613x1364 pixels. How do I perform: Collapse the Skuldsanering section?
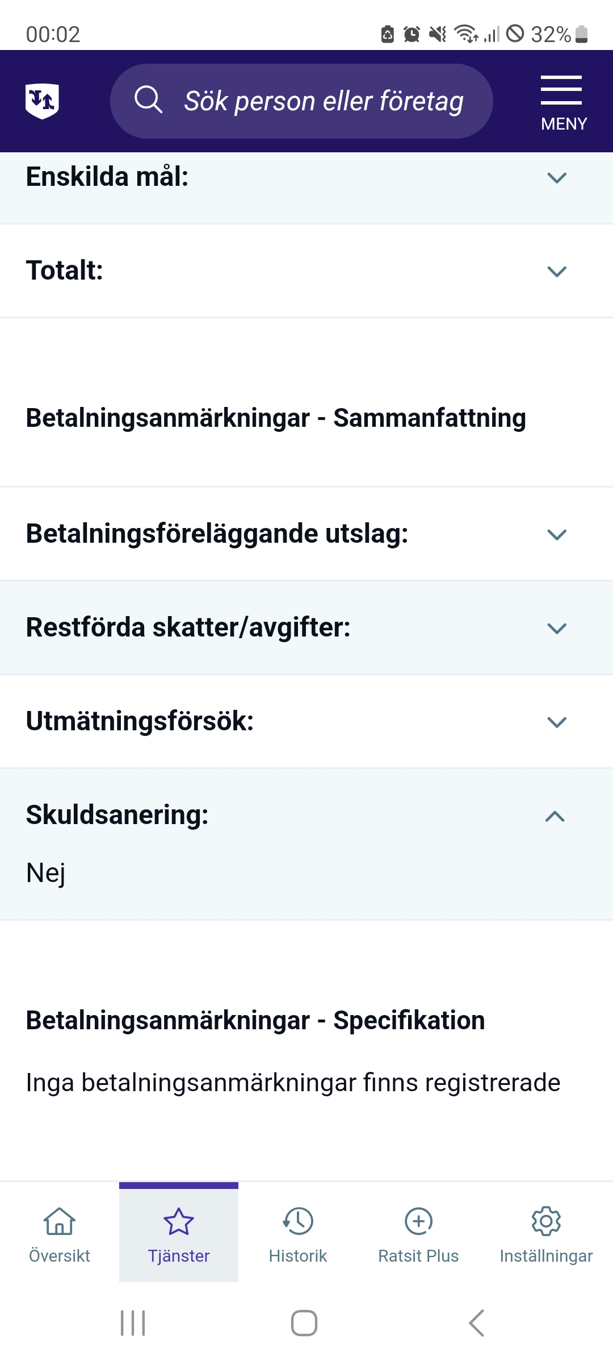pos(555,817)
